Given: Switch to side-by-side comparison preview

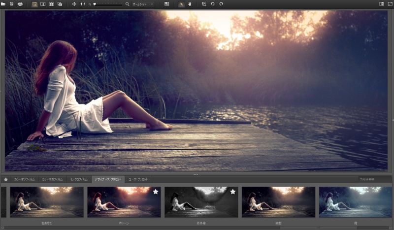Looking at the screenshot, I should click(51, 4).
